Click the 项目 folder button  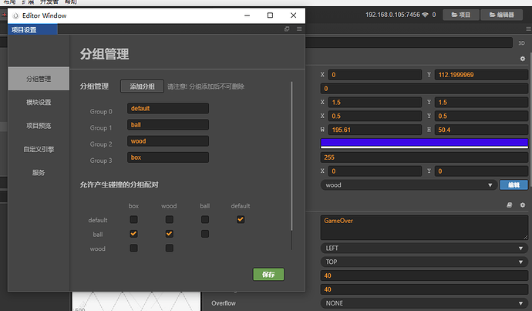click(x=461, y=15)
